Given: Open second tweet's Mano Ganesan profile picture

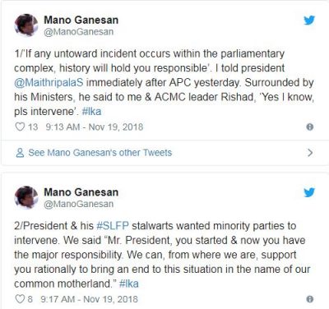Looking at the screenshot, I should coord(26,197).
